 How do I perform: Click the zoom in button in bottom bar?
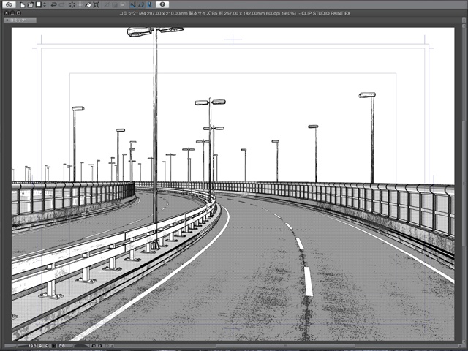[47, 346]
